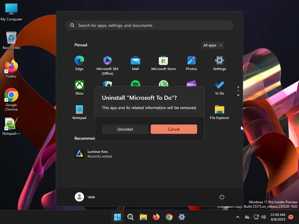Viewport: 299px width, 224px height.
Task: Open Firefox from the taskbar
Action: pyautogui.click(x=156, y=217)
